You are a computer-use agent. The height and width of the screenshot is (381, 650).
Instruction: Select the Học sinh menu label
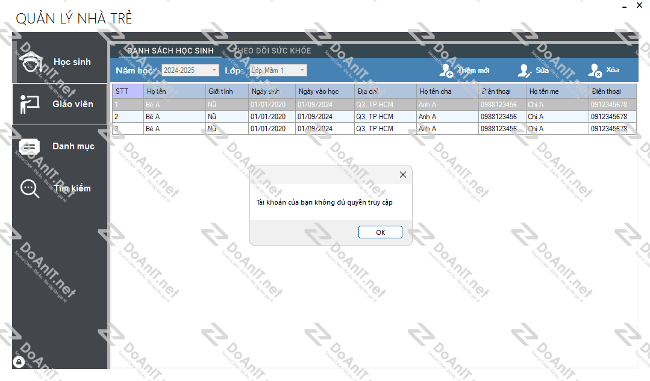72,62
